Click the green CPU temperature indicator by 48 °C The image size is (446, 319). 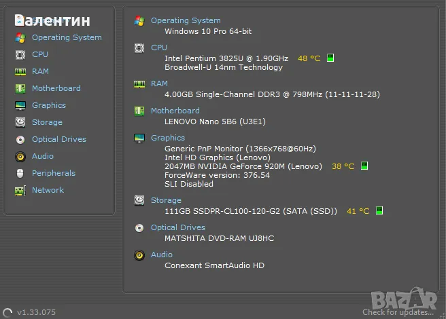[x=330, y=58]
